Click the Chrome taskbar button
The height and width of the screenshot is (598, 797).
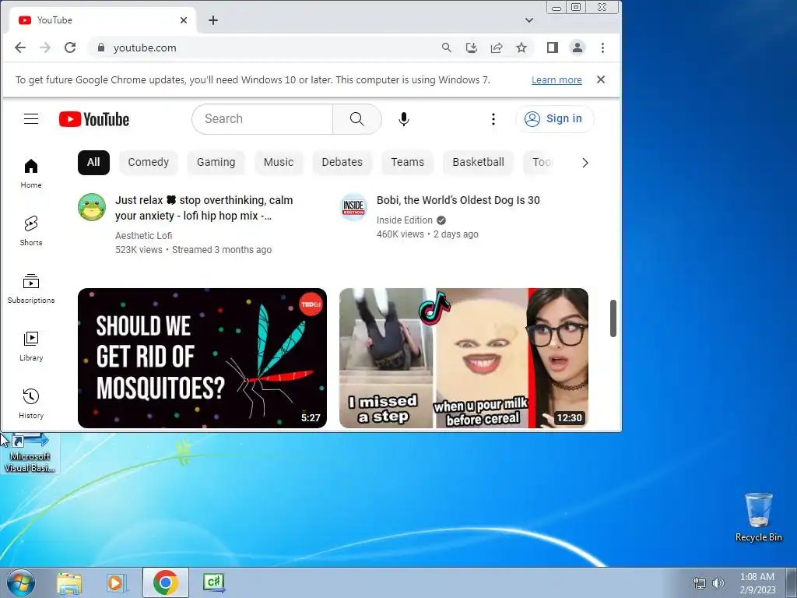click(166, 582)
